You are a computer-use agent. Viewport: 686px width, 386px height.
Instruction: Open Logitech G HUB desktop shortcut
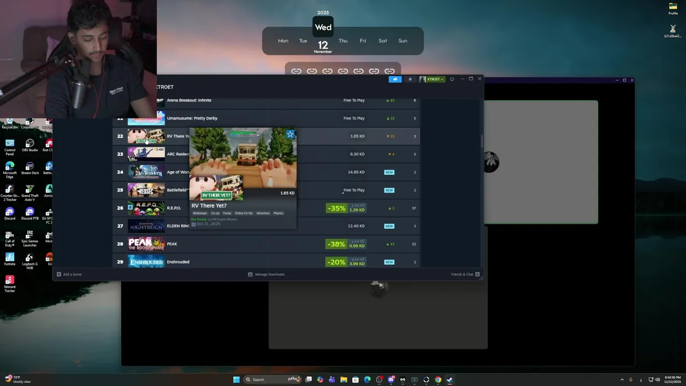tap(29, 262)
